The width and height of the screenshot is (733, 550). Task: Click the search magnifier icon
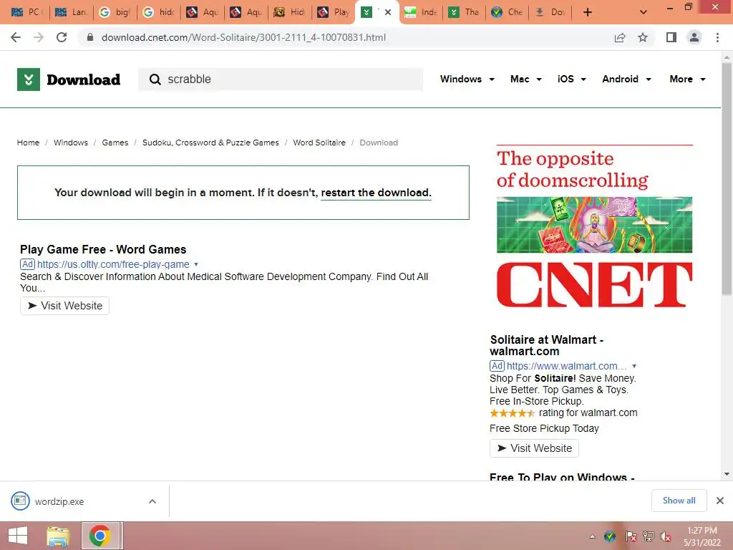155,79
